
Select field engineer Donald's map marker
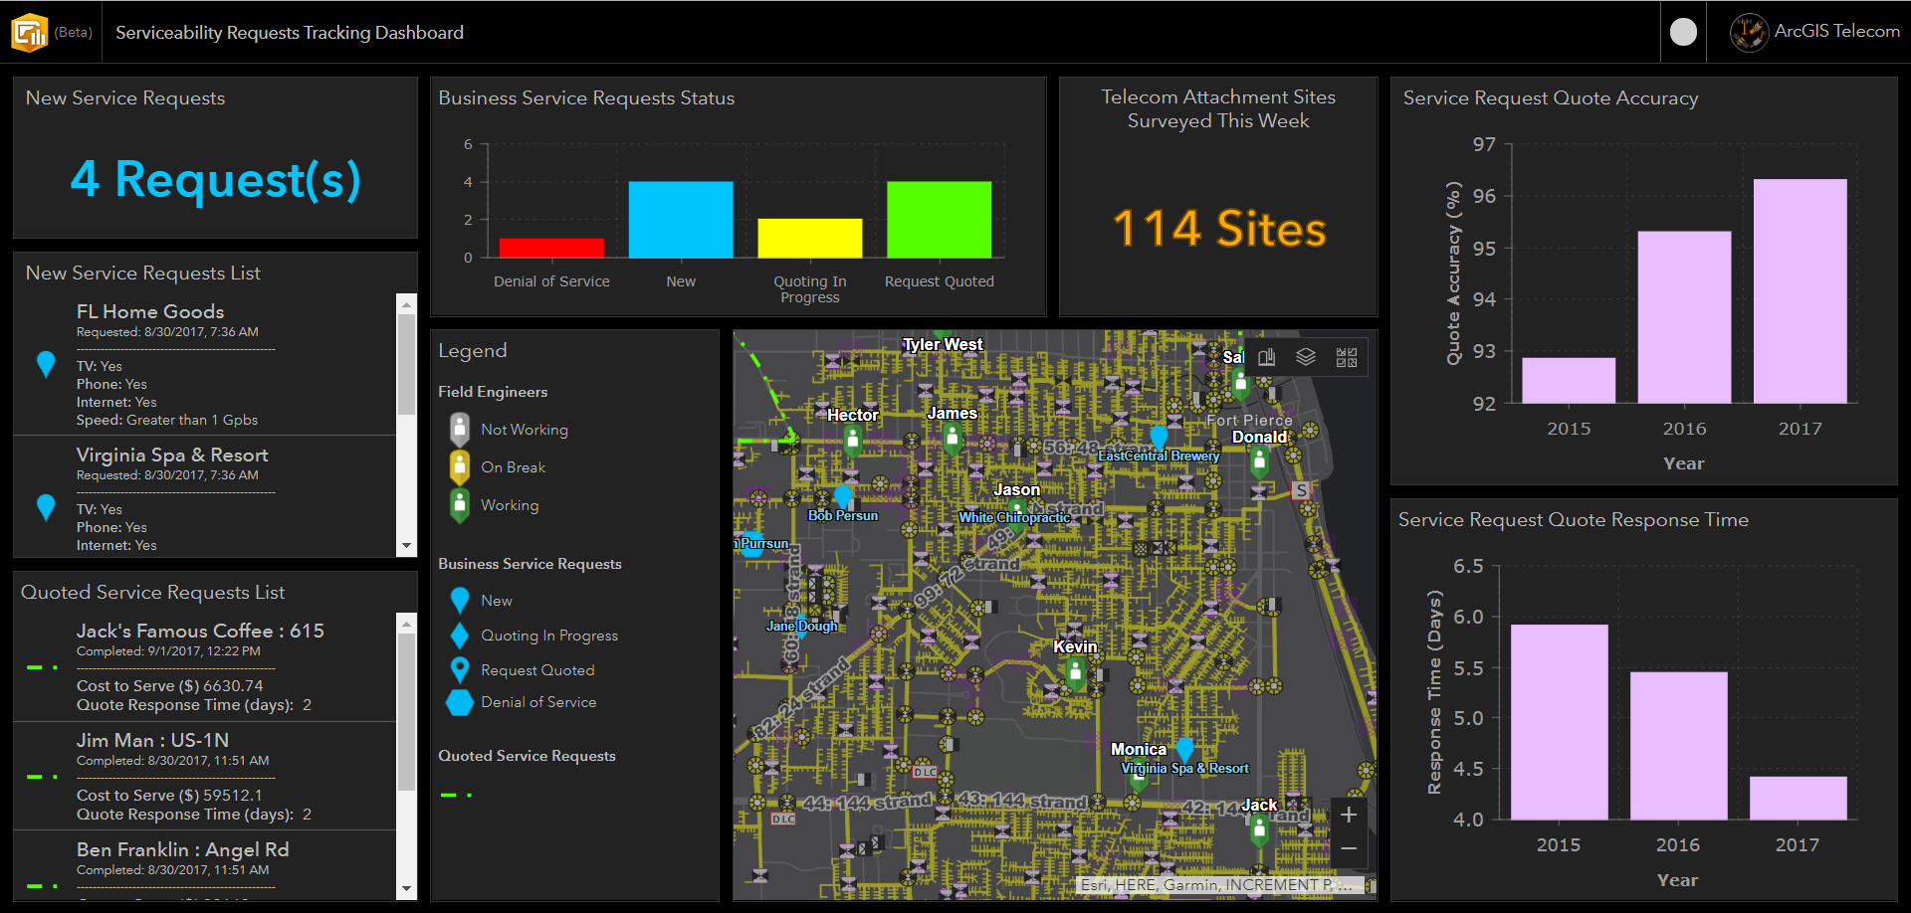coord(1259,462)
